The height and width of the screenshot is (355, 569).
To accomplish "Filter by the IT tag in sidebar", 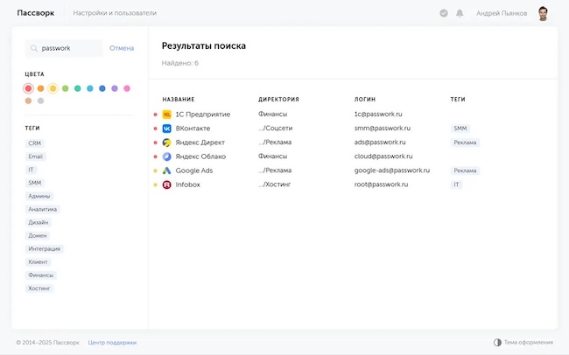I will [x=32, y=170].
